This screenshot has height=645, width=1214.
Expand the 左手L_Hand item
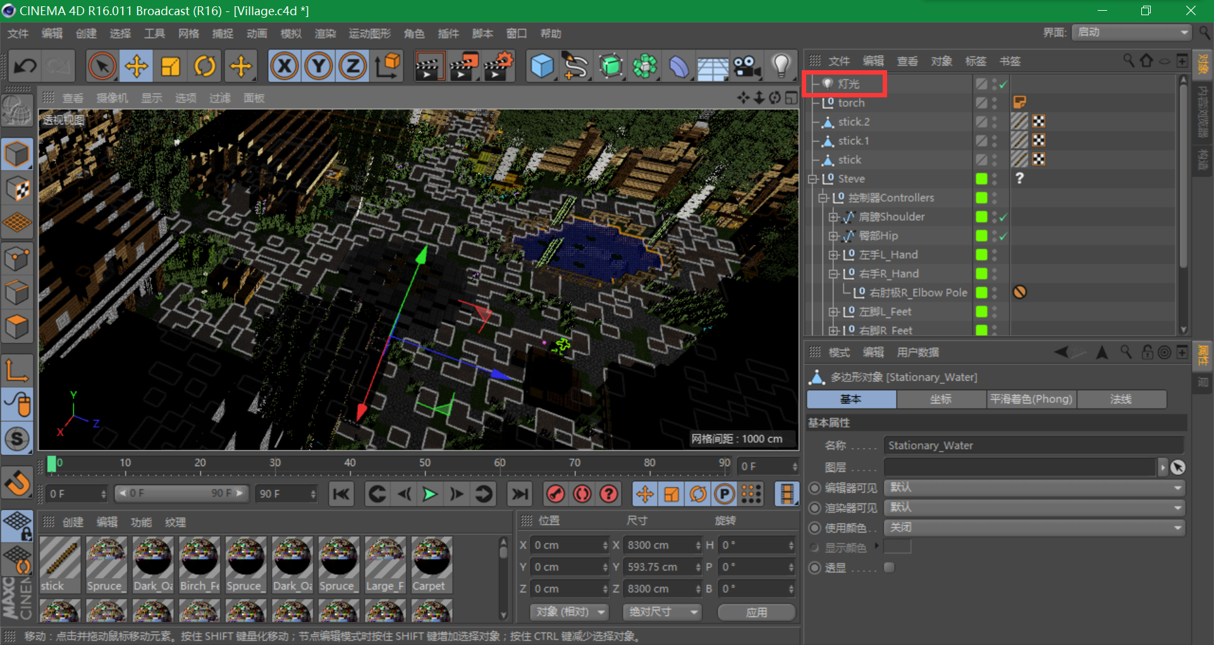click(x=834, y=255)
